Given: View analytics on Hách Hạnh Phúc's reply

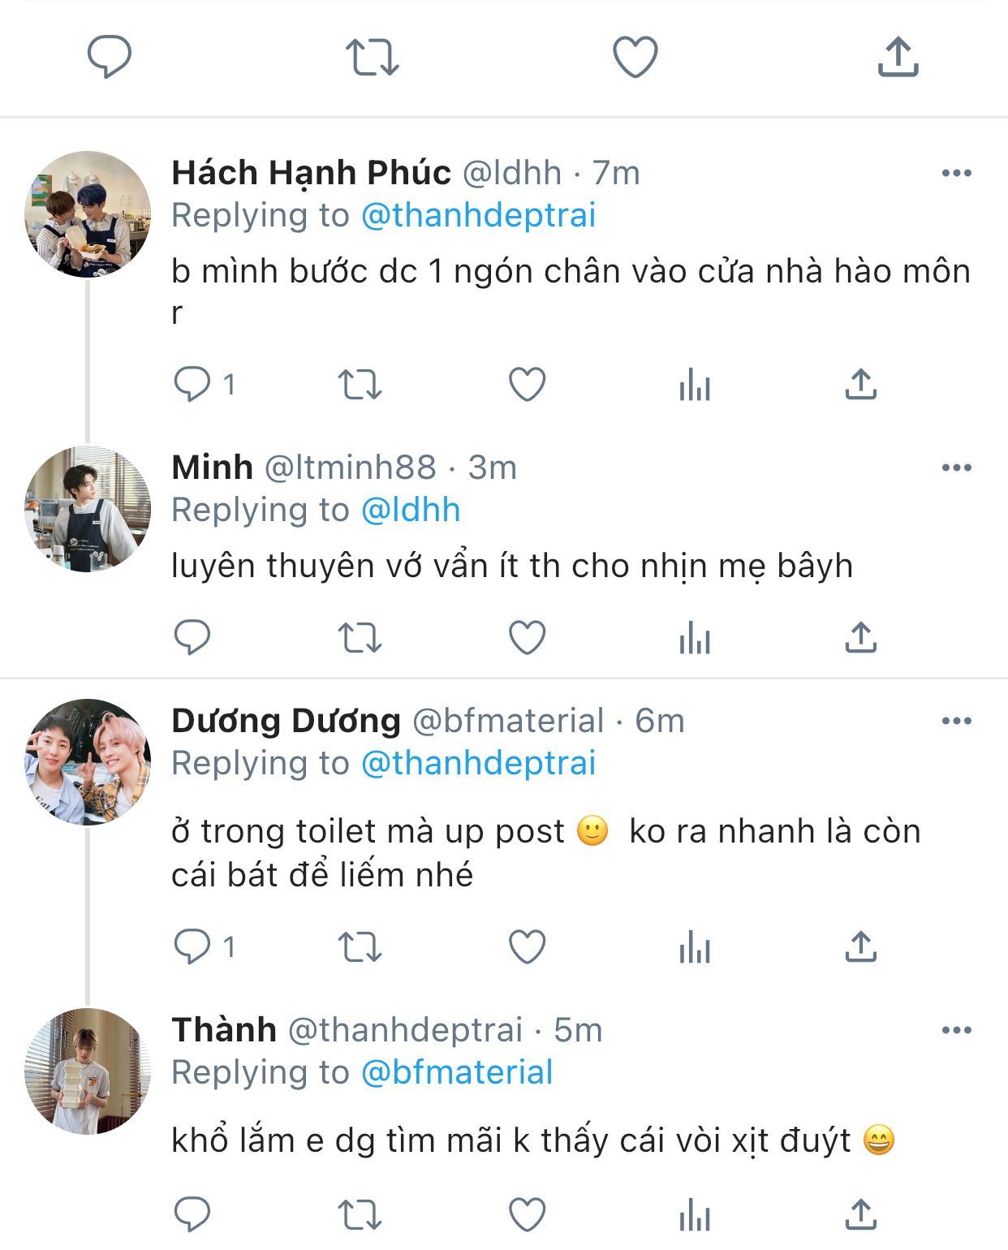Looking at the screenshot, I should tap(694, 384).
